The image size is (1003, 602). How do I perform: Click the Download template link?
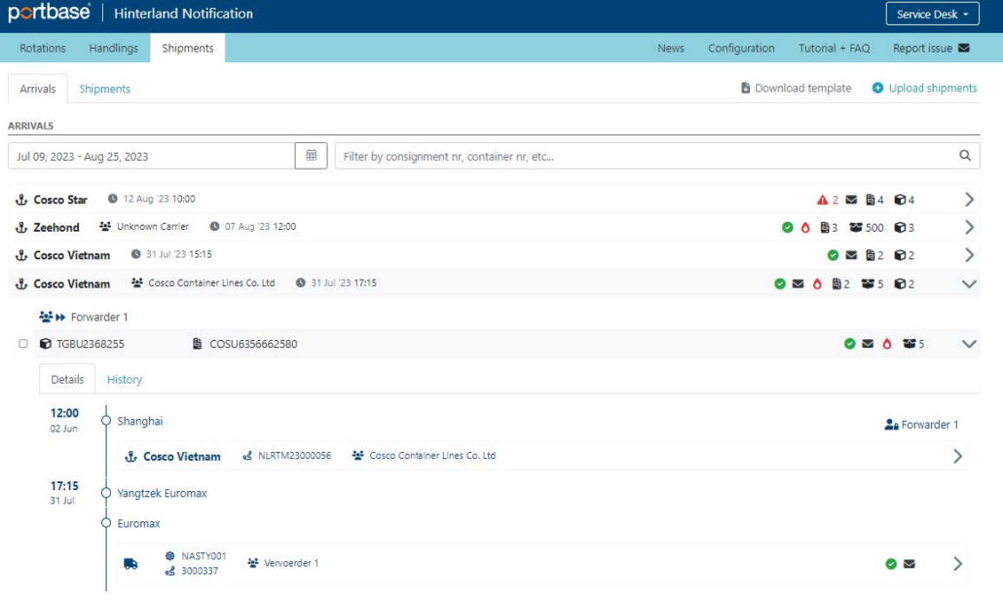click(799, 87)
